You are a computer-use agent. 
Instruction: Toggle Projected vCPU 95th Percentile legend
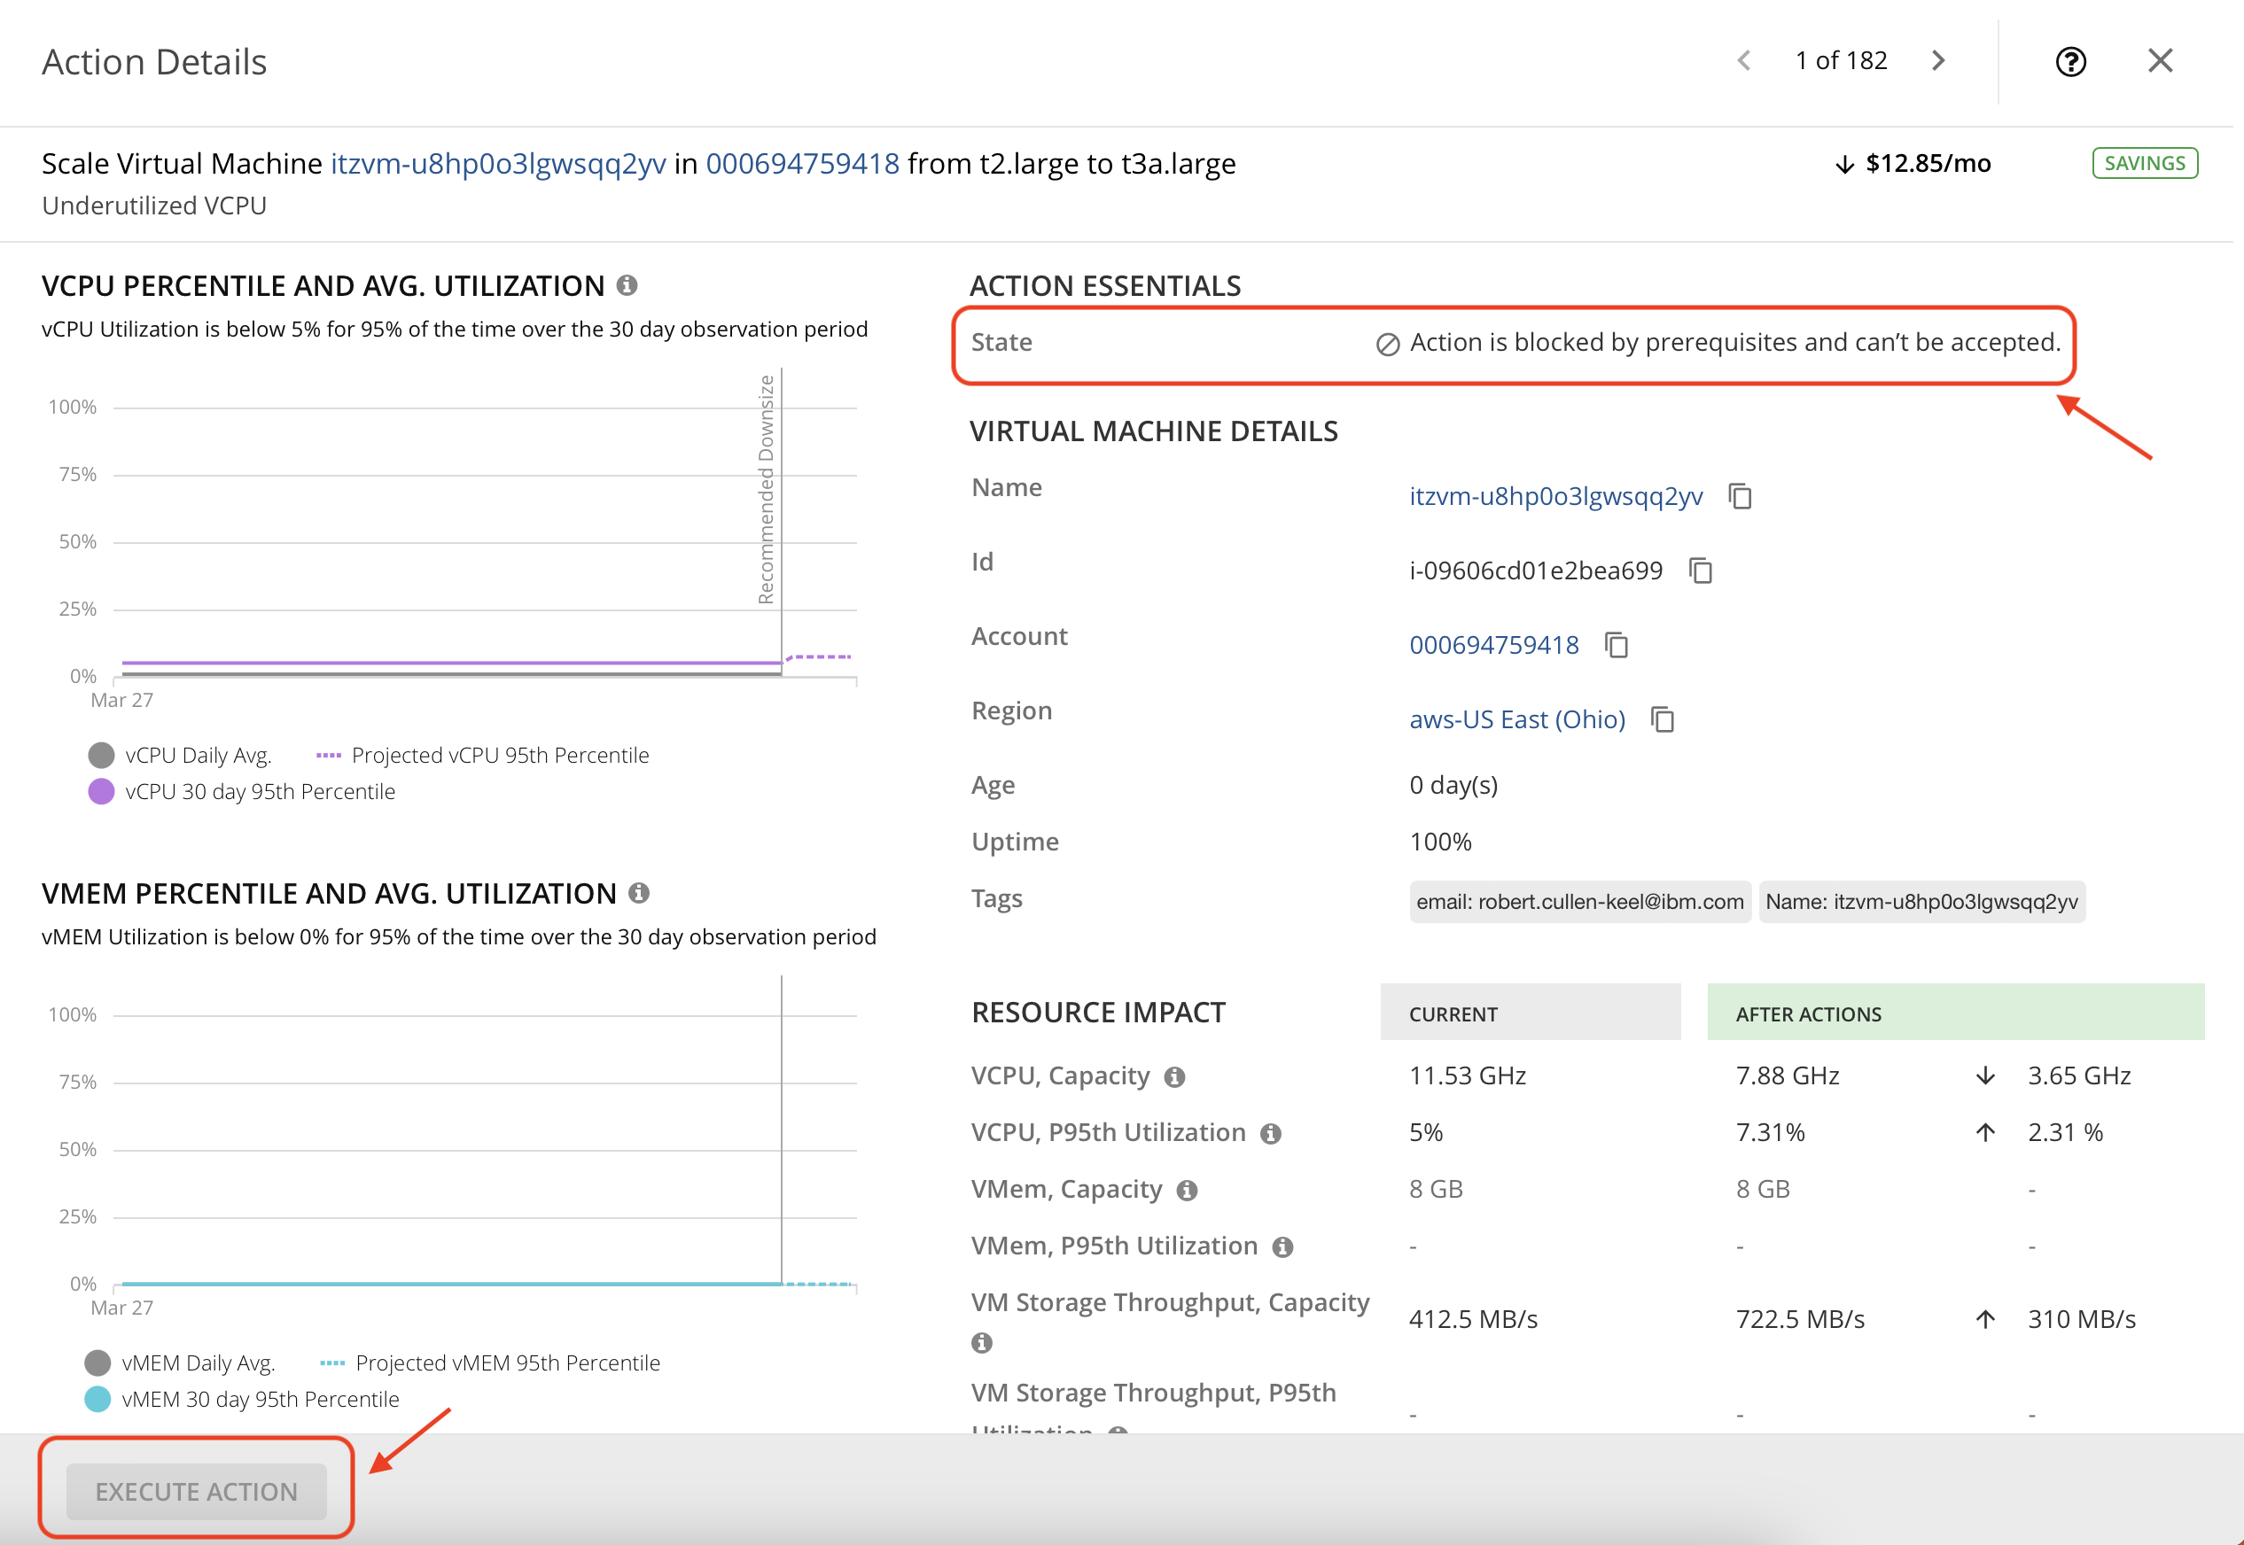click(483, 755)
